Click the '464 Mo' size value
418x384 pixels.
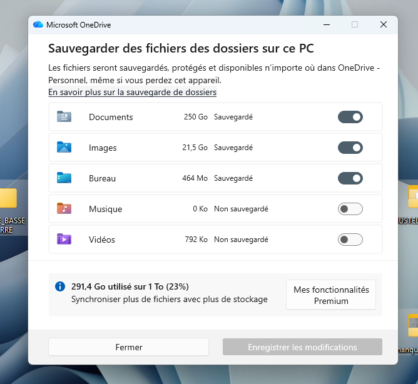point(195,178)
